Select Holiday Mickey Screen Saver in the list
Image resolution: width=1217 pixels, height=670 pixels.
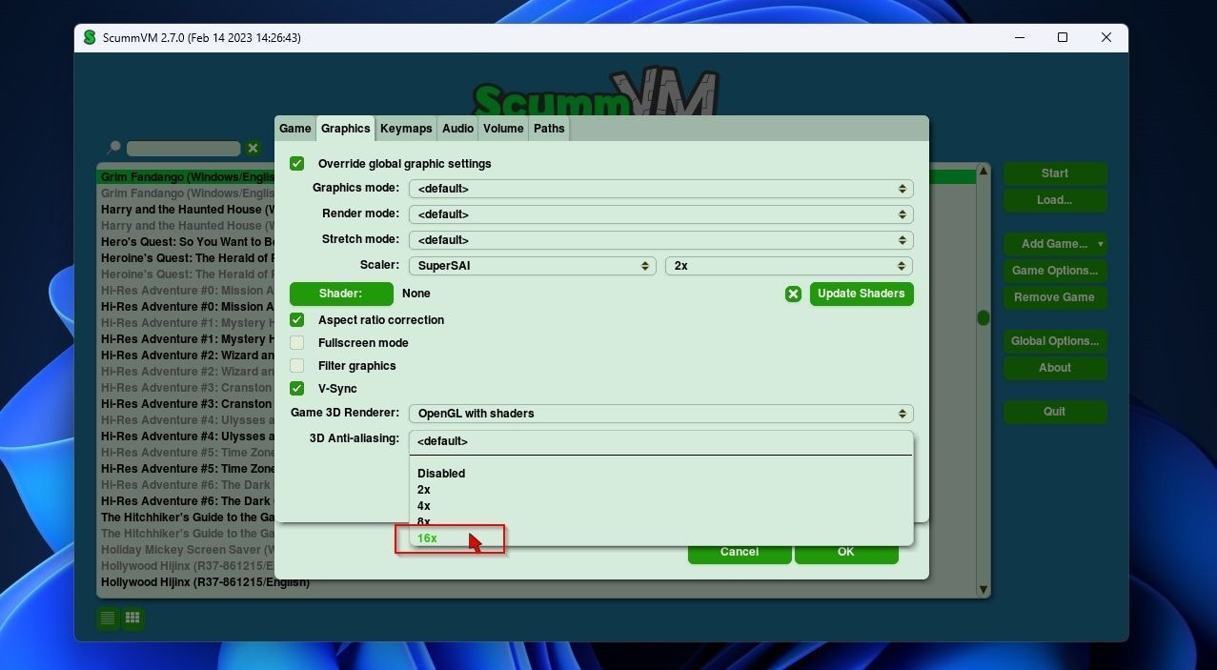[187, 550]
